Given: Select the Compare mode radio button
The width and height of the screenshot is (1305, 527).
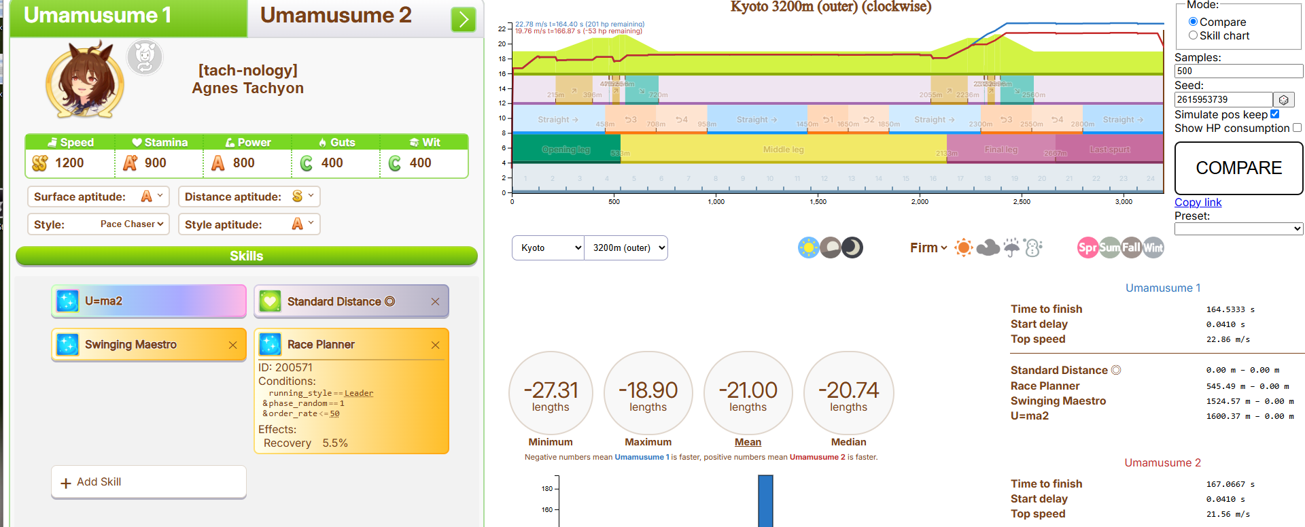Looking at the screenshot, I should point(1193,22).
